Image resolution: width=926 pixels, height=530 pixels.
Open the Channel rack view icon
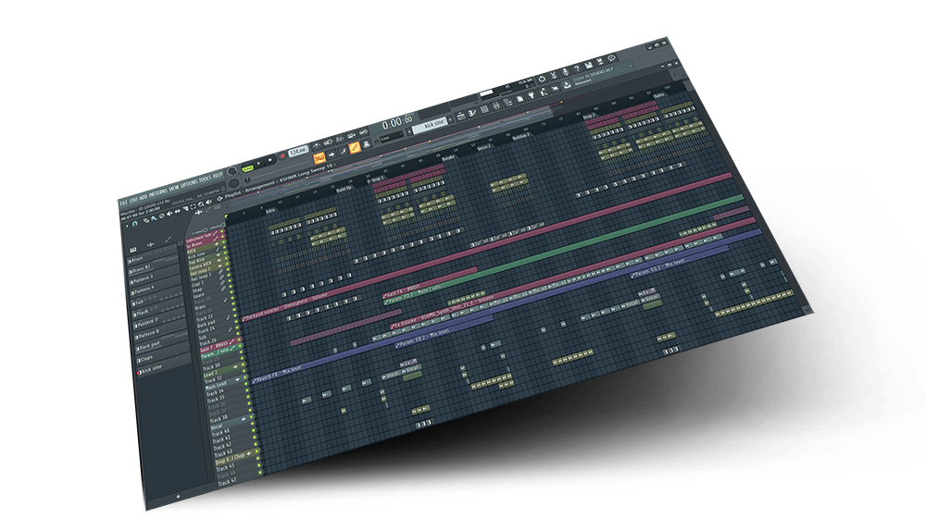point(484,109)
